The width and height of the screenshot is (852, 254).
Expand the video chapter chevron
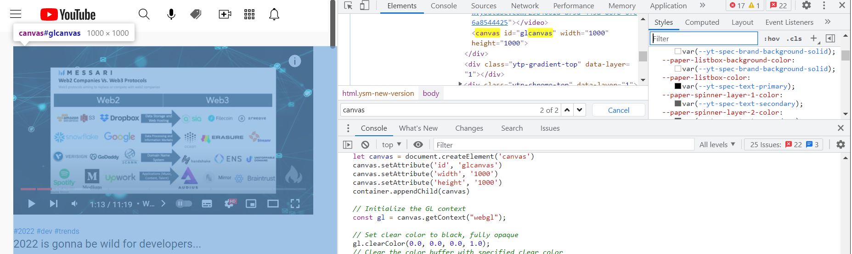pos(163,204)
